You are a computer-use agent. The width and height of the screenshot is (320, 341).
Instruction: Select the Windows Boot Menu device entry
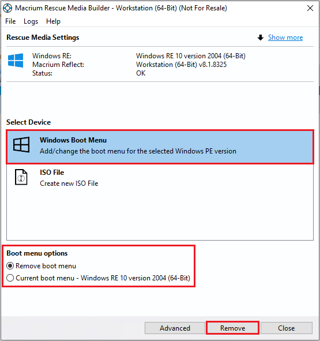pyautogui.click(x=160, y=147)
